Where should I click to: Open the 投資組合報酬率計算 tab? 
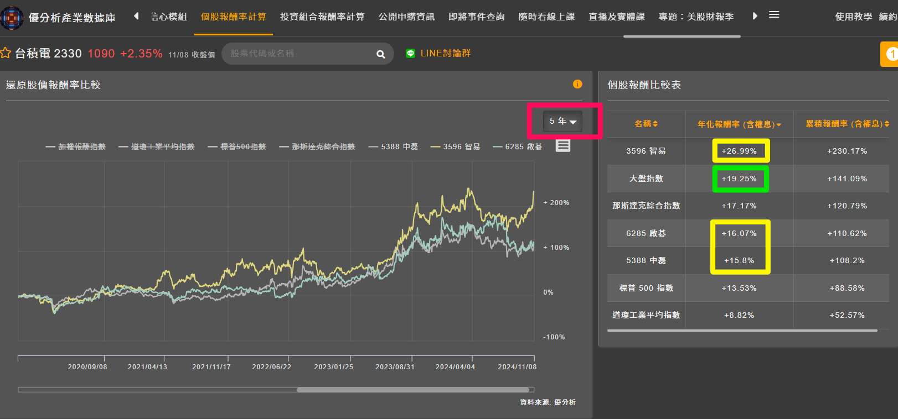[x=322, y=17]
